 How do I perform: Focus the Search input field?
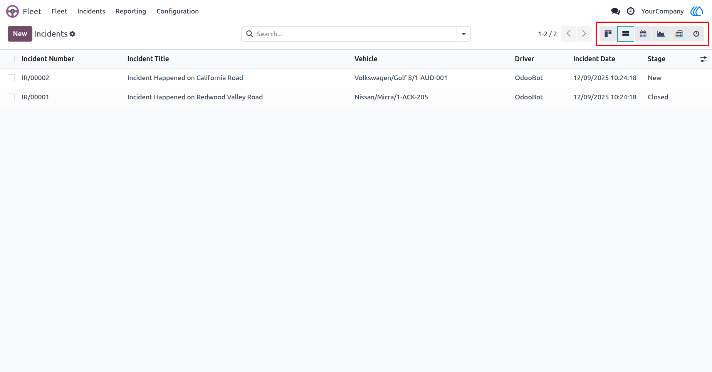[354, 34]
